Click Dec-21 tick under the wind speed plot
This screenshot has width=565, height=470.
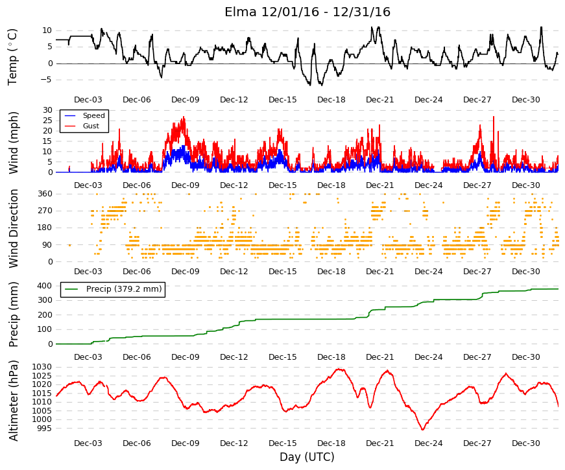pyautogui.click(x=379, y=185)
